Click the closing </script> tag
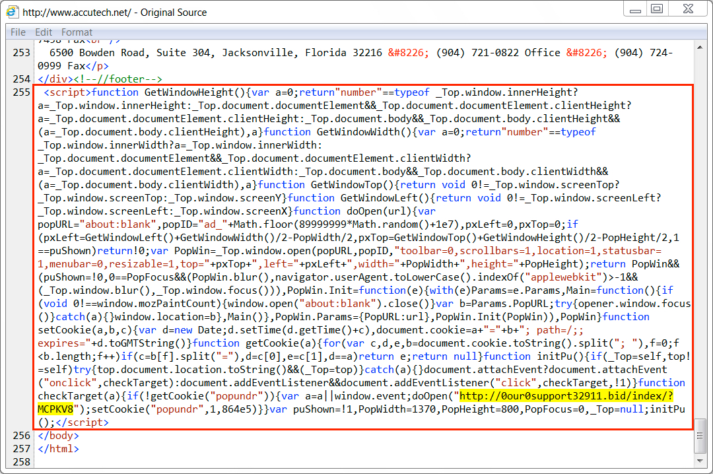This screenshot has width=713, height=474. point(83,423)
